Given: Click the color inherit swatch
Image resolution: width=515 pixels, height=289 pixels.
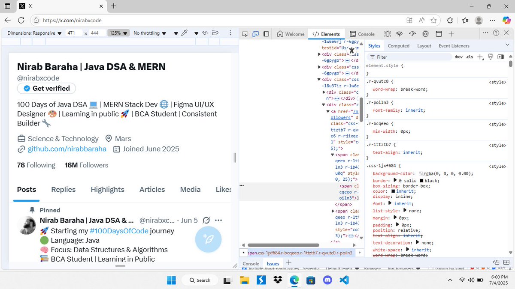Looking at the screenshot, I should 394,191.
